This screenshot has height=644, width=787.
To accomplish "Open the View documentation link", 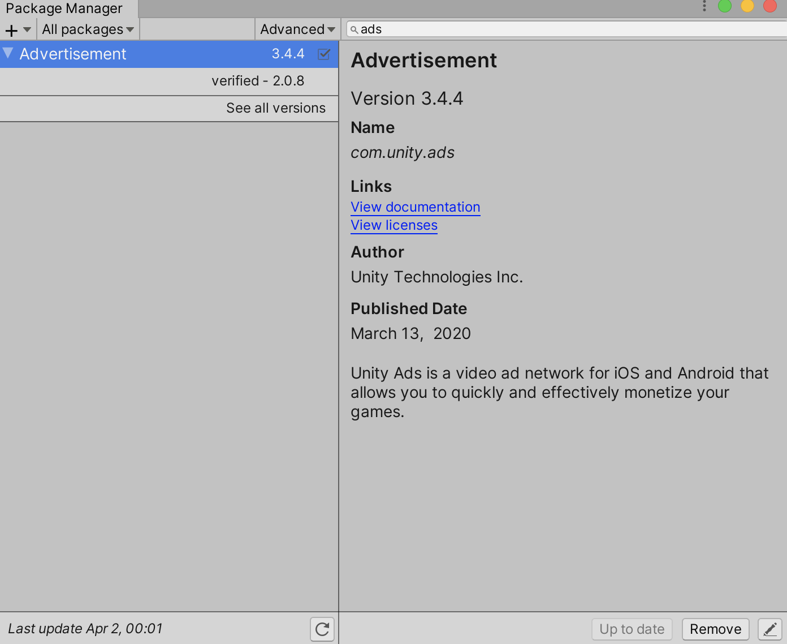I will [x=416, y=207].
